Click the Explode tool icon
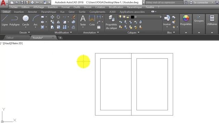The width and height of the screenshot is (219, 123). click(74, 22)
